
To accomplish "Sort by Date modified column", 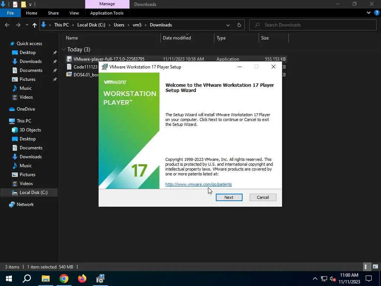I will coord(177,38).
